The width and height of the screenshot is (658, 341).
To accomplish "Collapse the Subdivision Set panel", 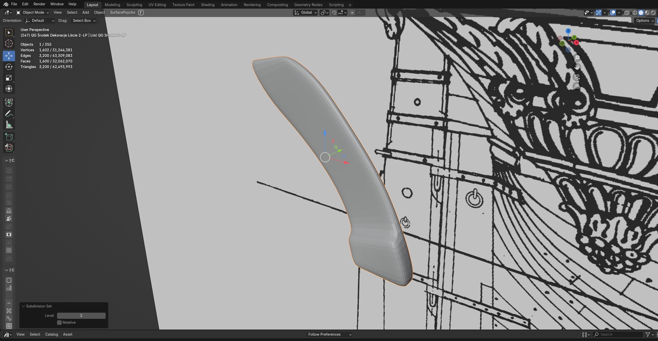I will [23, 306].
